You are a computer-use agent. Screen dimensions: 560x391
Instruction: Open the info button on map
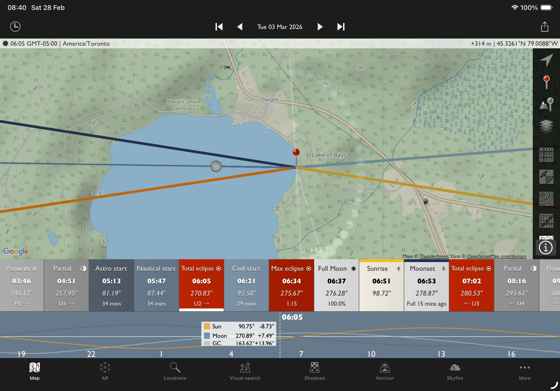coord(545,247)
